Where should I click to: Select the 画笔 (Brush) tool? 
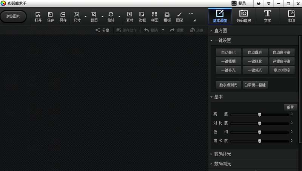click(180, 17)
